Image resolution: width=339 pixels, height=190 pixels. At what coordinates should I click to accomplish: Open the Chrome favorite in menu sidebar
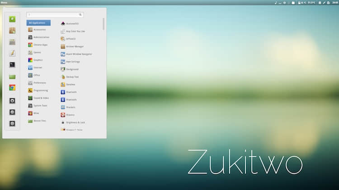point(12,88)
